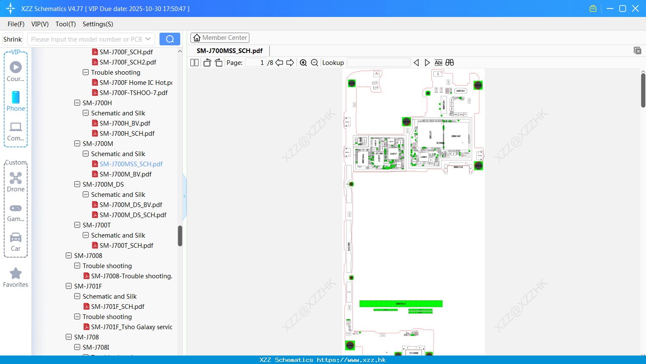
Task: Open SM-J700M_DS_SCH.pdf file
Action: pyautogui.click(x=133, y=215)
